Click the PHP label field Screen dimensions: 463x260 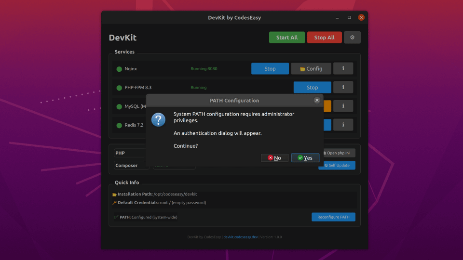coord(130,153)
